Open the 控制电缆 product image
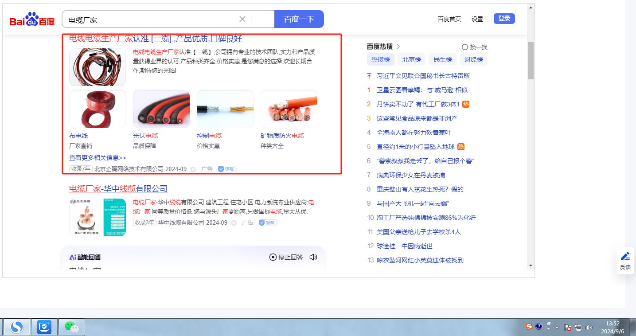This screenshot has height=336, width=636. pyautogui.click(x=225, y=109)
